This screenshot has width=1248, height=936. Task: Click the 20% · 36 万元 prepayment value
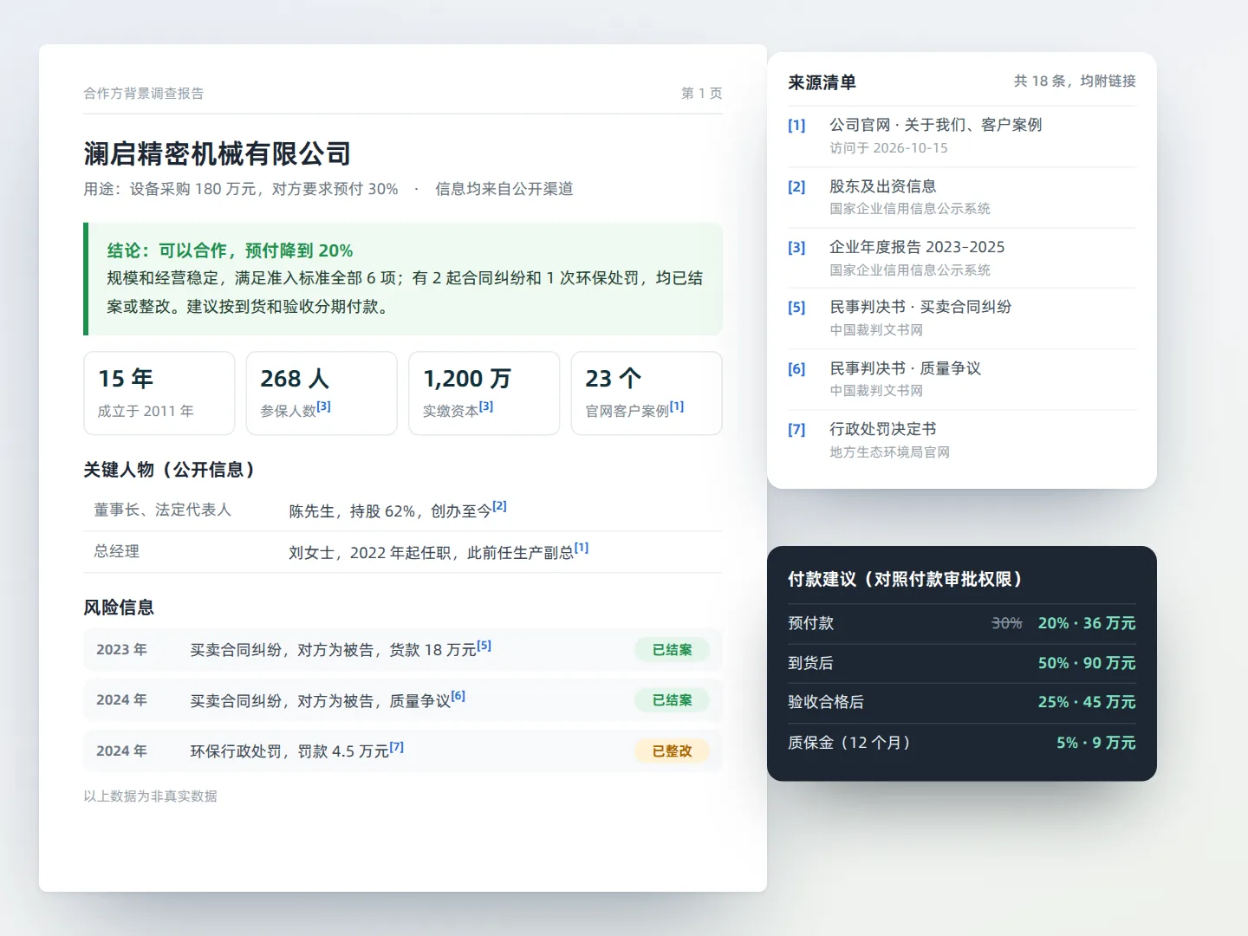click(1087, 623)
